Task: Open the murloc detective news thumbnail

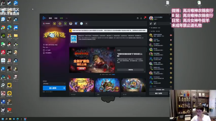Action: pyautogui.click(x=107, y=85)
